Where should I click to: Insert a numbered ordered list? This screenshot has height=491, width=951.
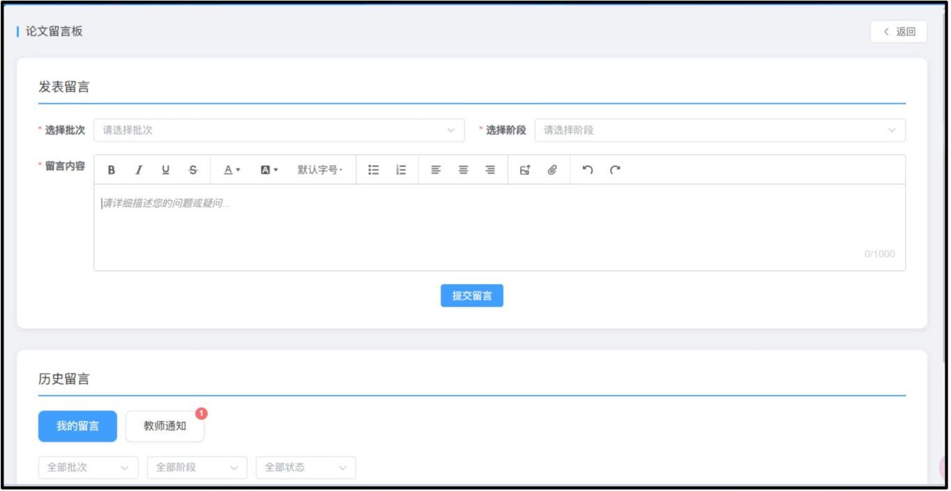[401, 170]
